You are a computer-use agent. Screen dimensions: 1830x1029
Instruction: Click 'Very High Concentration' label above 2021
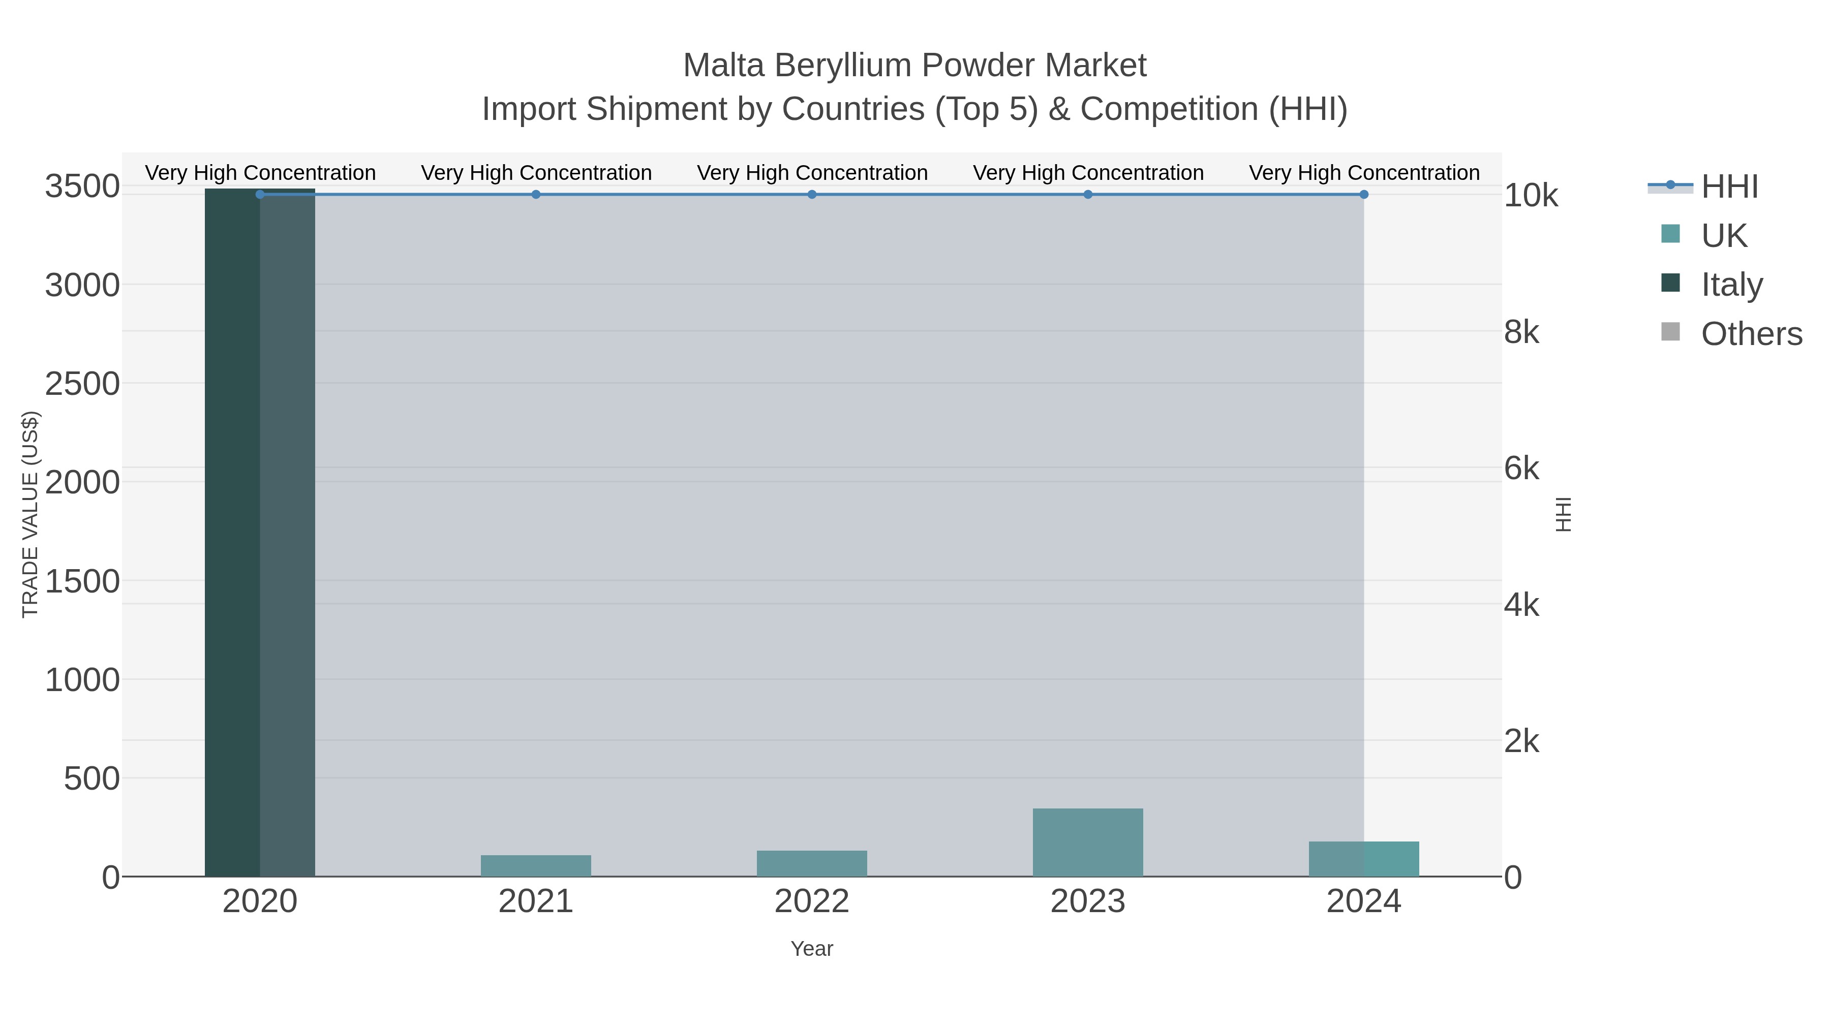(x=536, y=173)
